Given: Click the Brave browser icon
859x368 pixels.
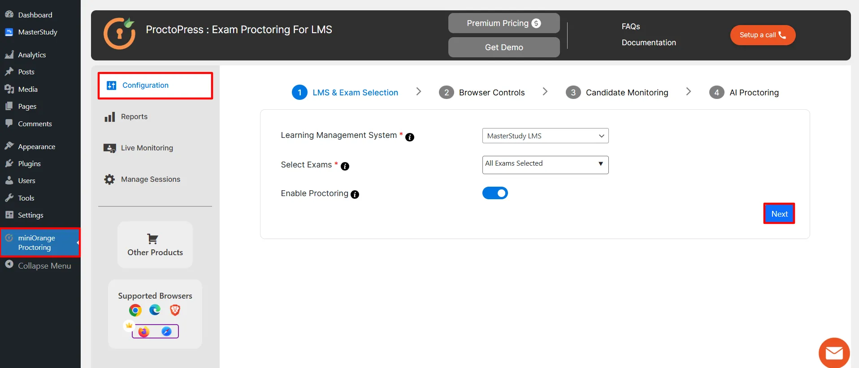Looking at the screenshot, I should pyautogui.click(x=175, y=310).
